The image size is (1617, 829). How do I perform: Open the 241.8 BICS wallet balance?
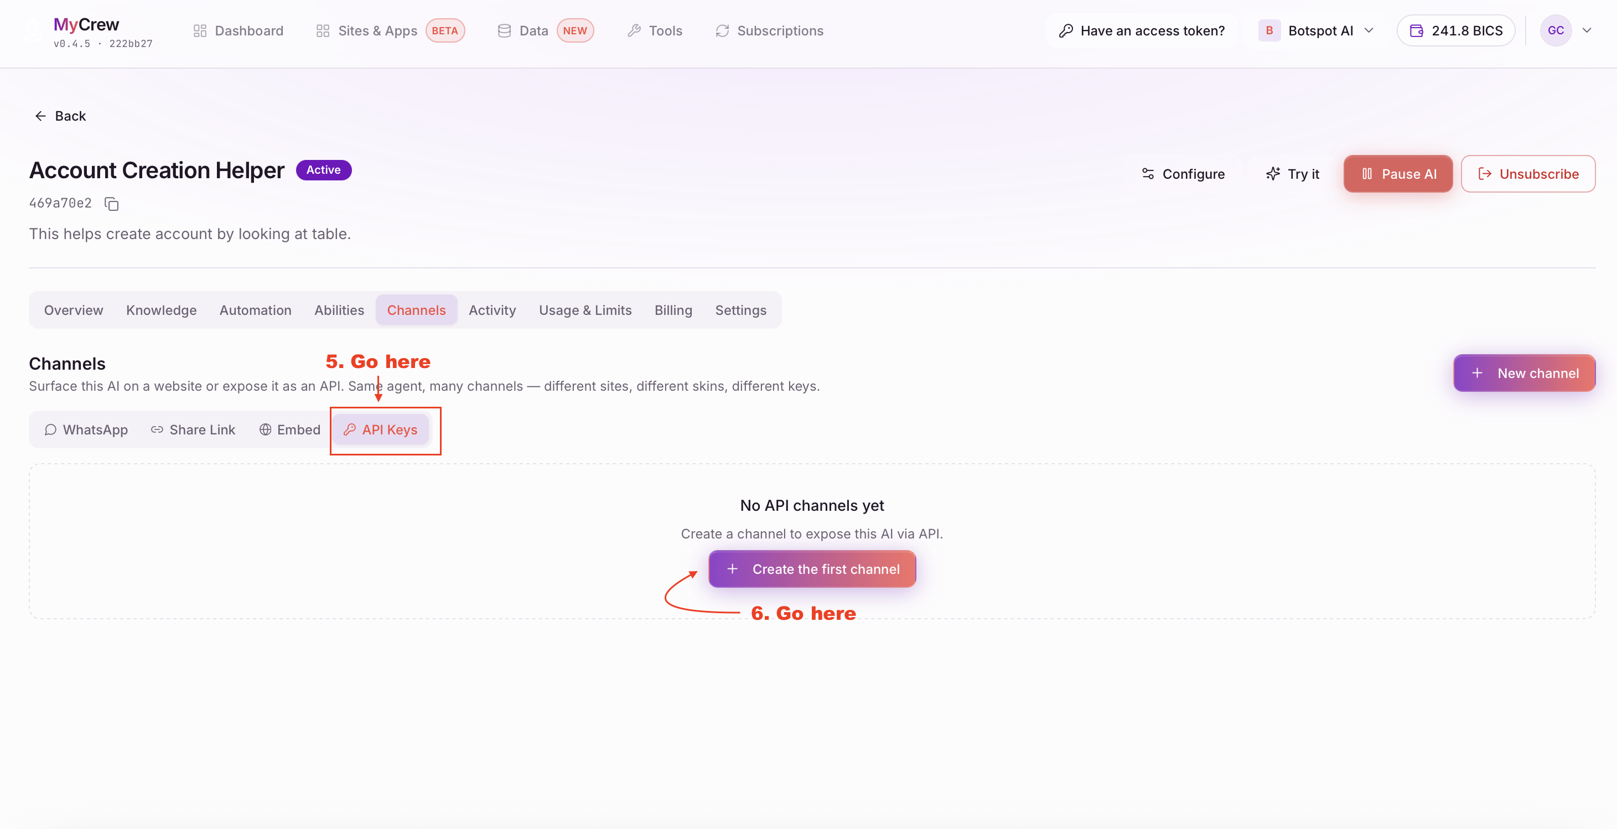pos(1455,31)
